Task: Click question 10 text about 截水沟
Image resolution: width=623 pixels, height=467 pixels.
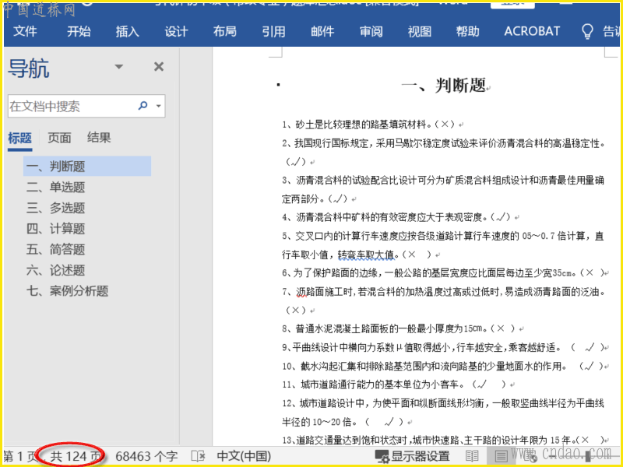Action: (442, 366)
